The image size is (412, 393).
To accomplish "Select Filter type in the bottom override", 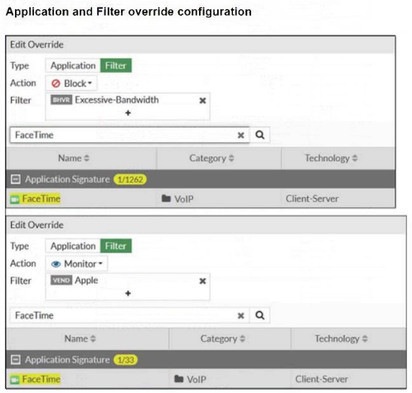I will 116,246.
